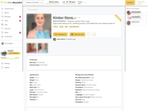
Task: Open the Winks smiley icon in sidebar
Action: click(2, 32)
